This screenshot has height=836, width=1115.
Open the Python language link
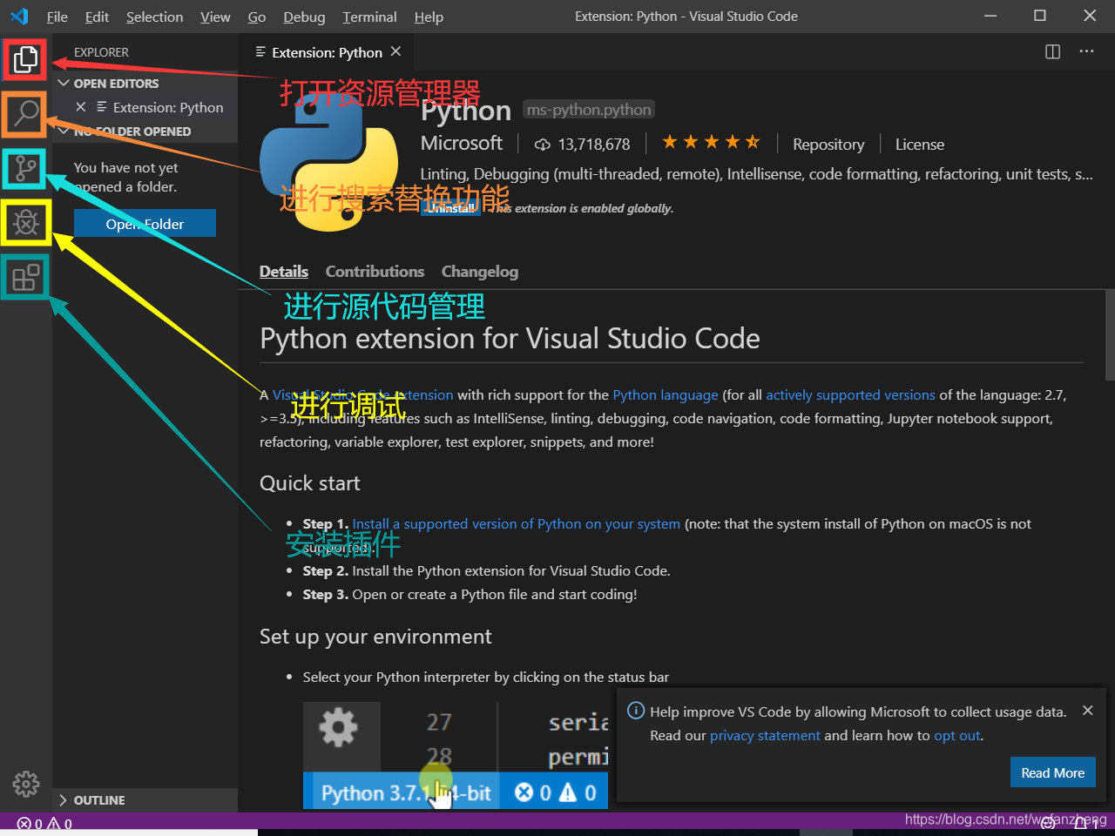pyautogui.click(x=666, y=395)
